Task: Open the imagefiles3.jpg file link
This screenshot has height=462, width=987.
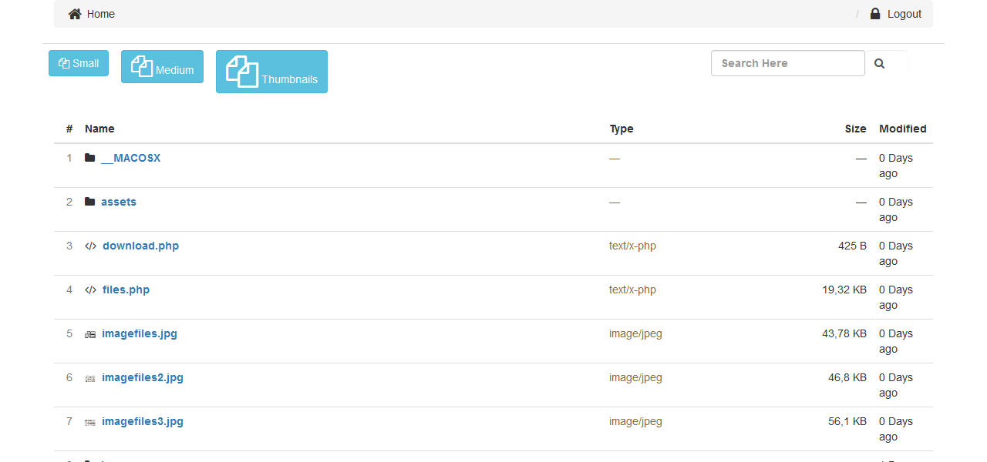Action: coord(143,421)
